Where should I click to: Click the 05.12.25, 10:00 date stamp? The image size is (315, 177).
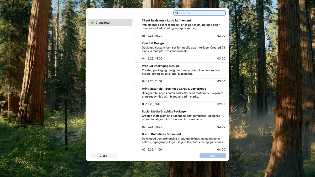pos(152,36)
